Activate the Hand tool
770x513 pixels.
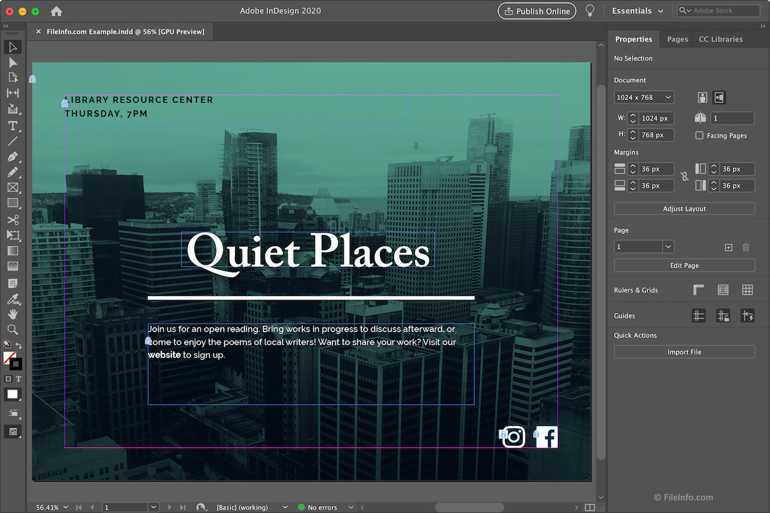[x=12, y=314]
